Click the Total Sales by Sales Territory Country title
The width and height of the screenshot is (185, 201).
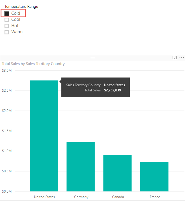pos(33,64)
